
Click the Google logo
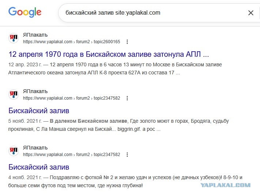(x=25, y=12)
